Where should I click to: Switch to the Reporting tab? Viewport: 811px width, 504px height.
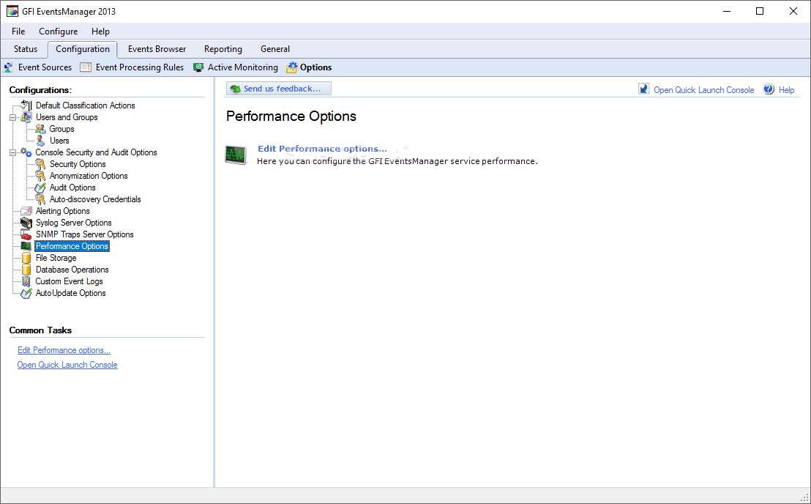[x=223, y=49]
